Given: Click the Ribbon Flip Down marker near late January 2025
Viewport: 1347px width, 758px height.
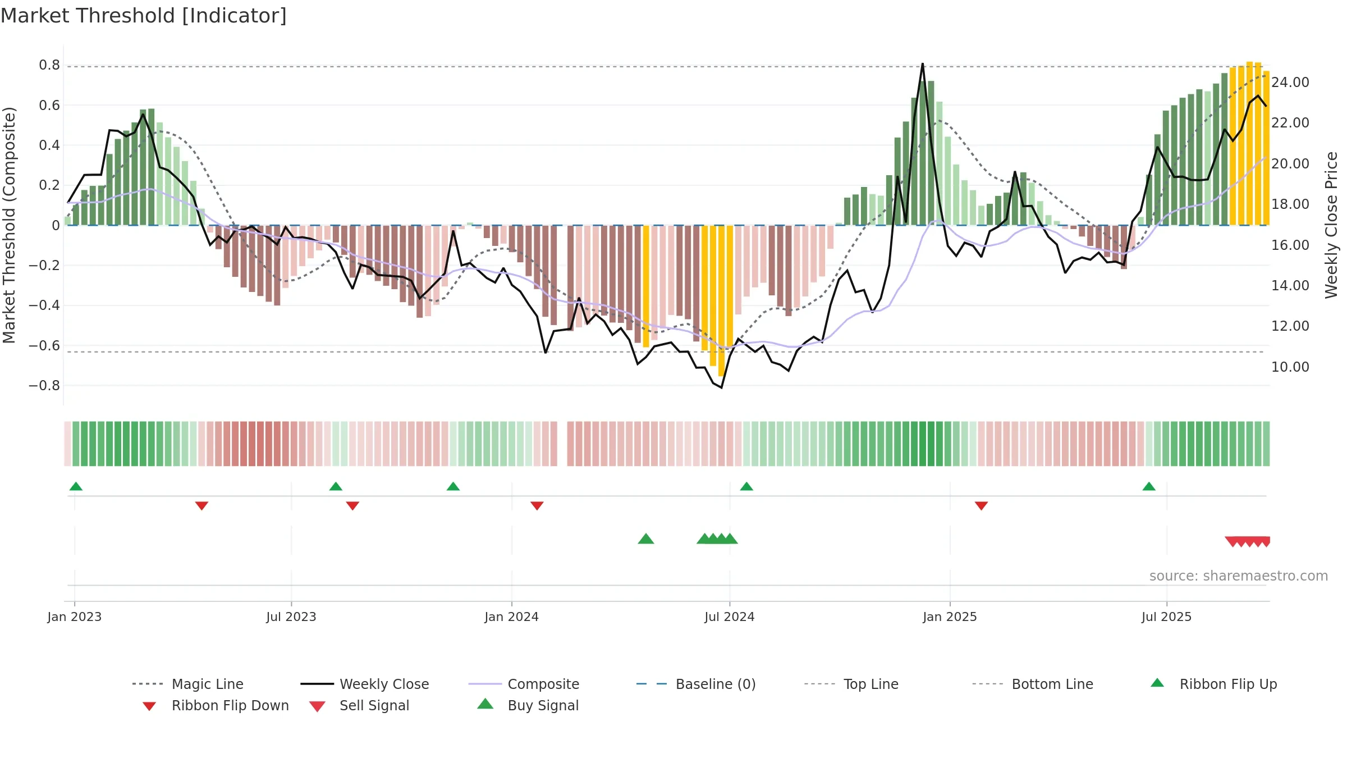Looking at the screenshot, I should pos(981,506).
